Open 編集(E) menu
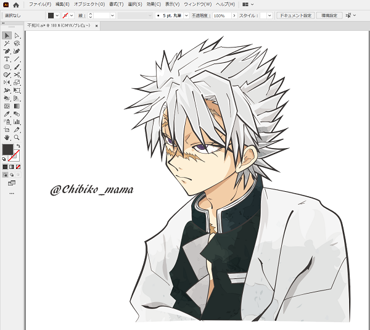Viewport: 370px width, 330px height. (x=62, y=4)
